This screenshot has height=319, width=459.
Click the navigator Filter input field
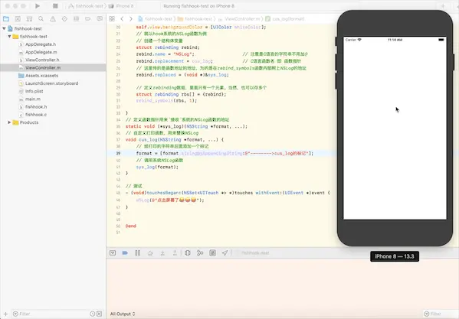(x=51, y=314)
